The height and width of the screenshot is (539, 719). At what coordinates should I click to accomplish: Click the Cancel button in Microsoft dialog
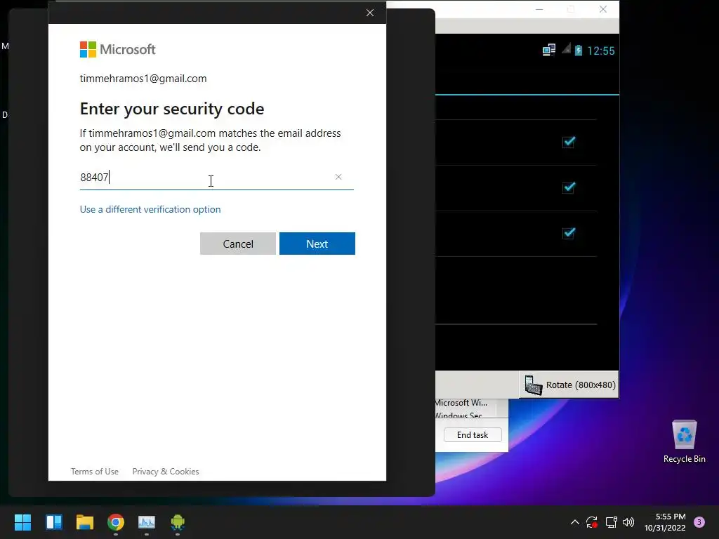(237, 244)
